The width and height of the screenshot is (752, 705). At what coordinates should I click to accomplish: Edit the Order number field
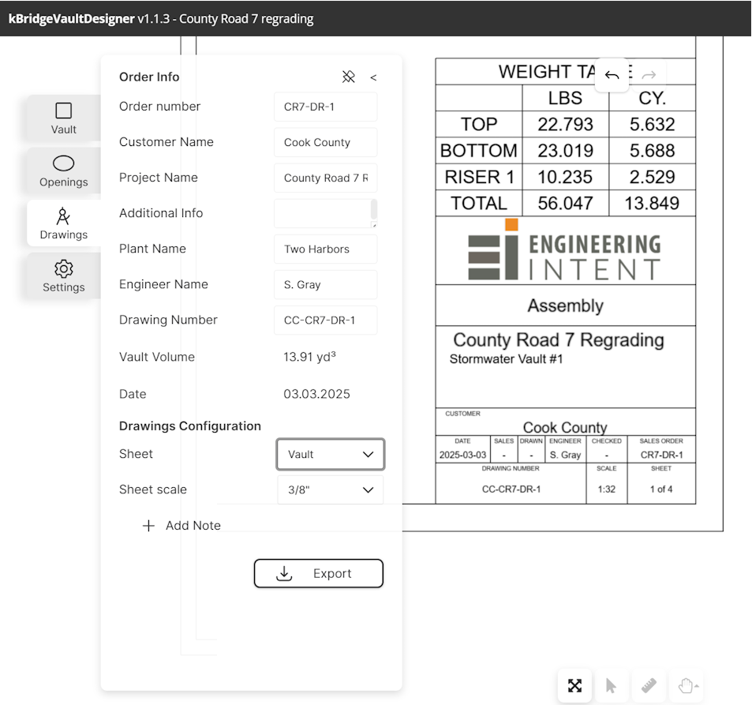(325, 107)
